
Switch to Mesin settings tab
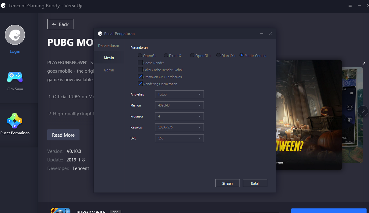pos(109,58)
